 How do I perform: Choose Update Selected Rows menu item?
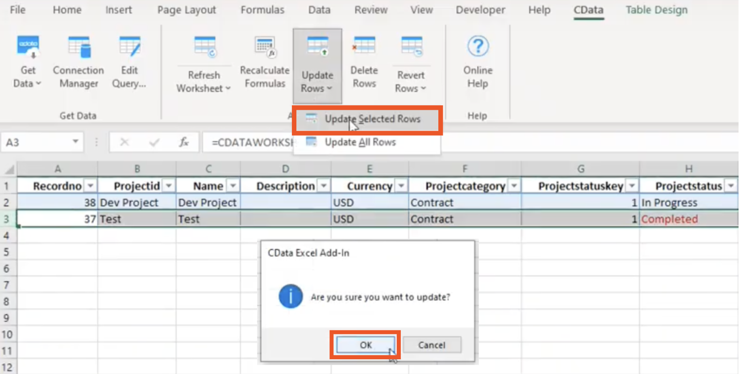click(367, 119)
